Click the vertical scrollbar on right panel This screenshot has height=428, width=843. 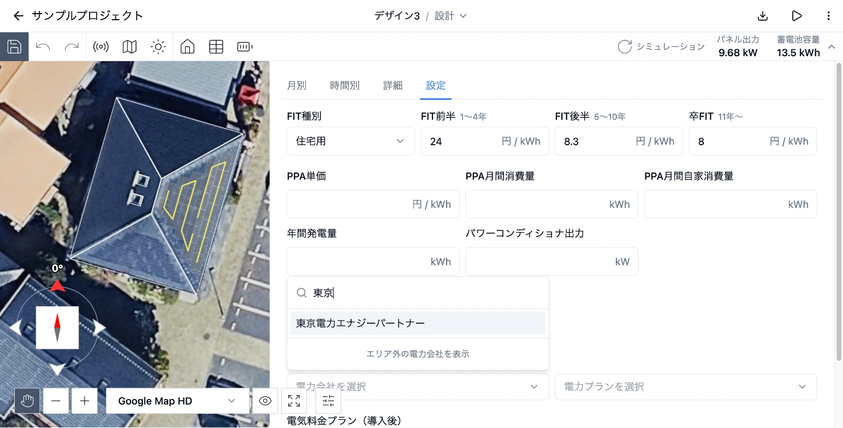839,212
